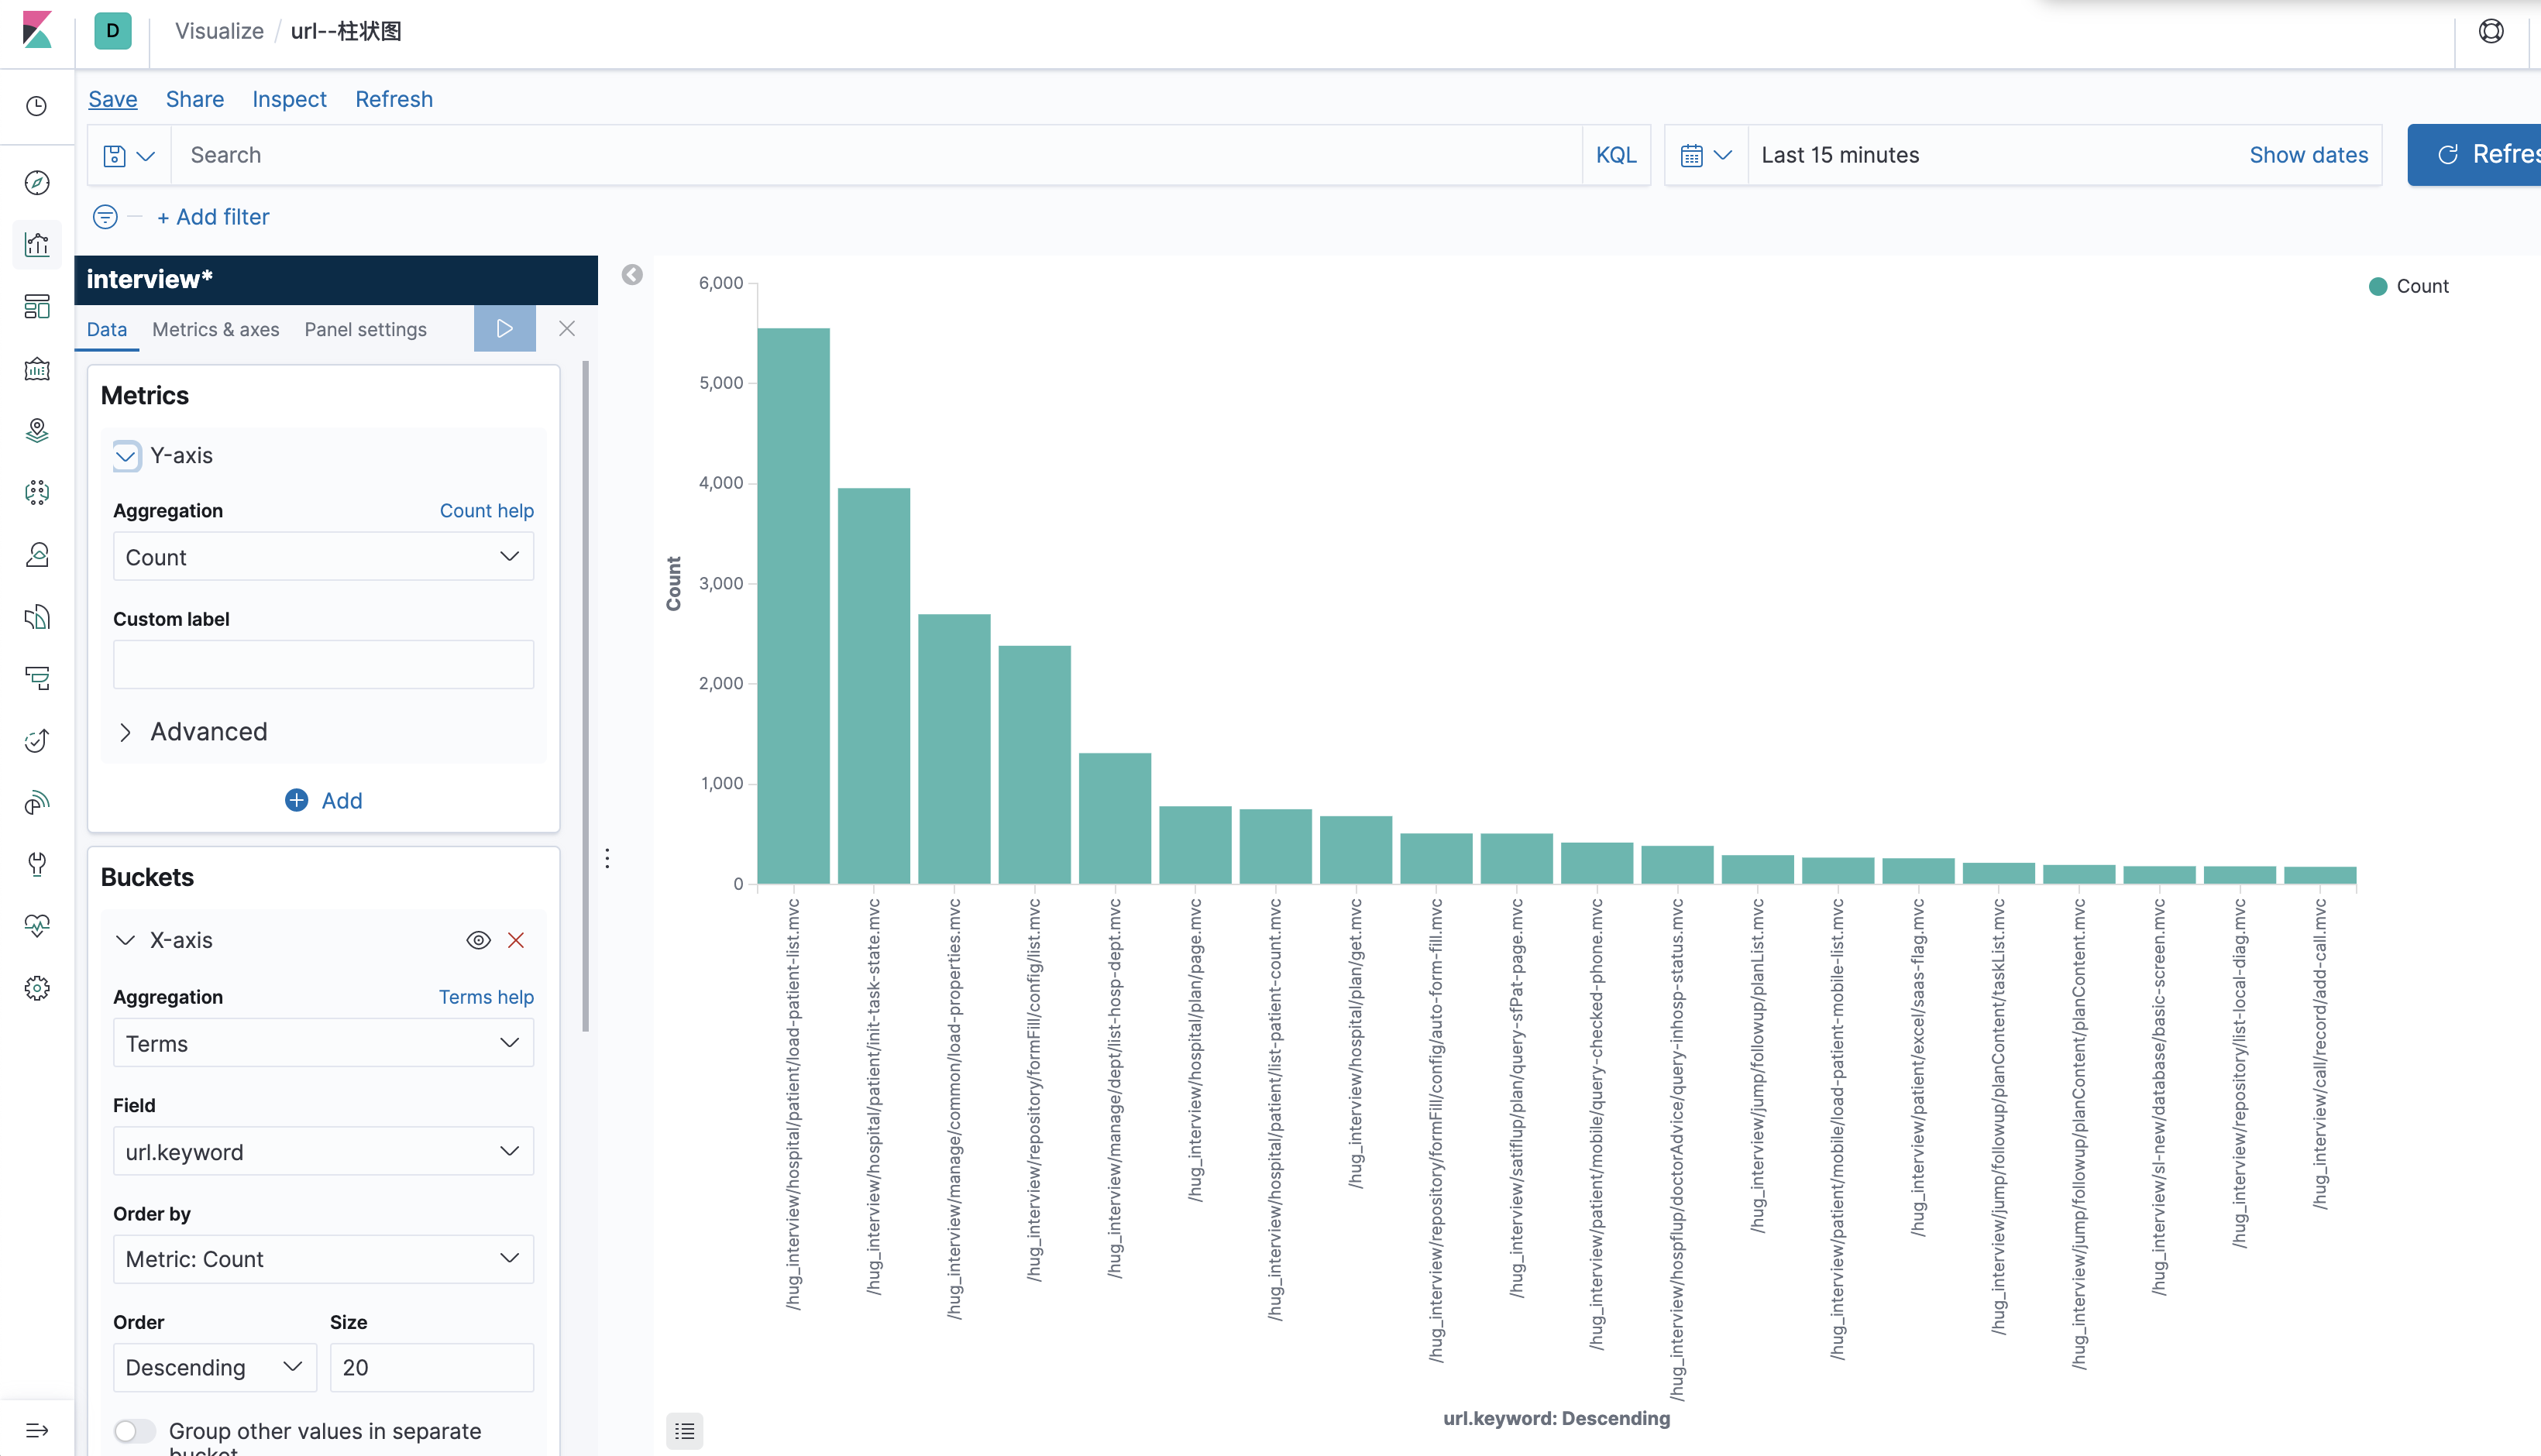Open Count aggregation dropdown
2541x1456 pixels.
tap(323, 557)
